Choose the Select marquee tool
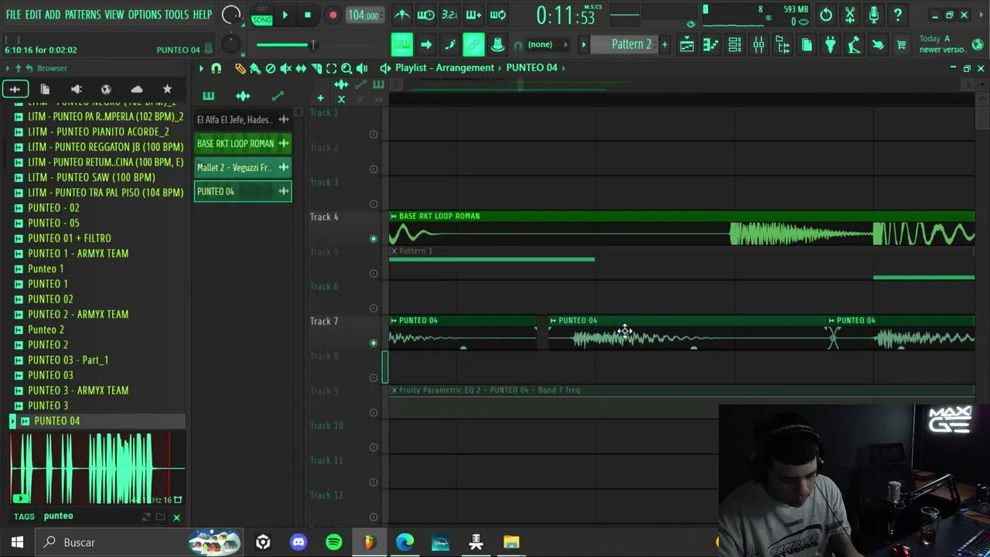 (x=331, y=68)
